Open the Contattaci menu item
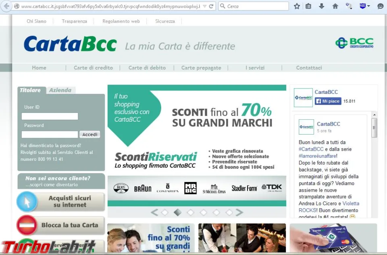 pyautogui.click(x=309, y=68)
